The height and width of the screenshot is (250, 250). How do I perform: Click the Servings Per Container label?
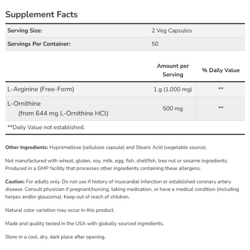pos(39,44)
